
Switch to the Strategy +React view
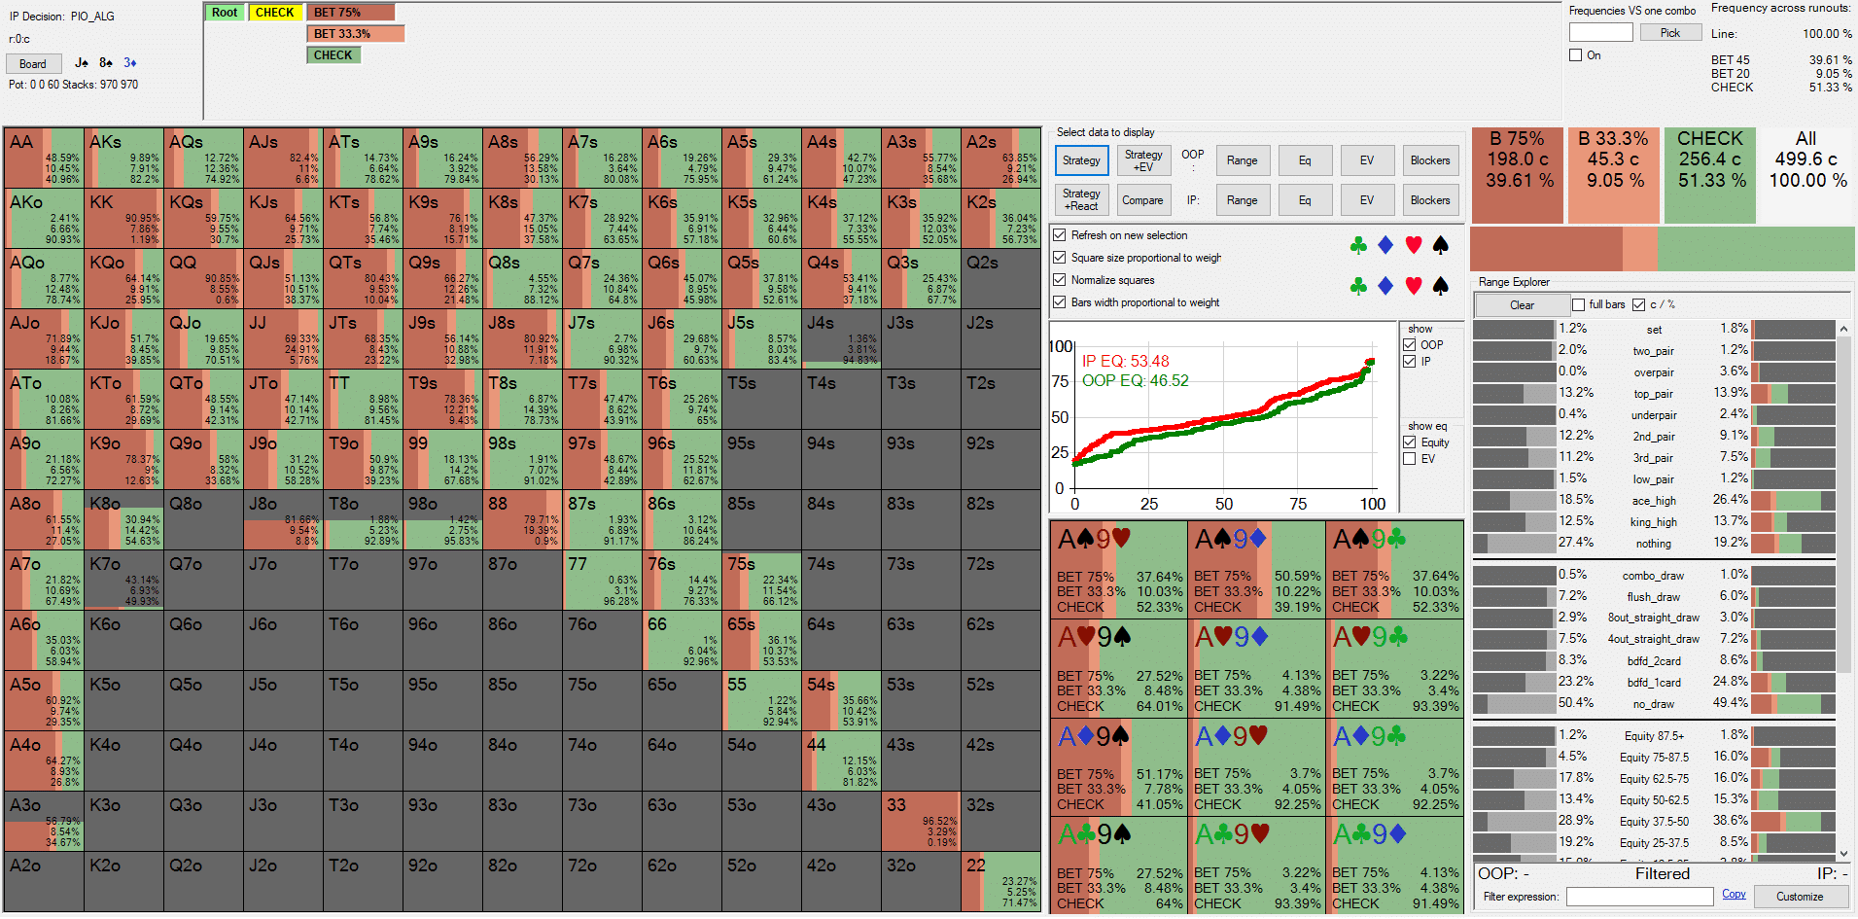(x=1081, y=200)
